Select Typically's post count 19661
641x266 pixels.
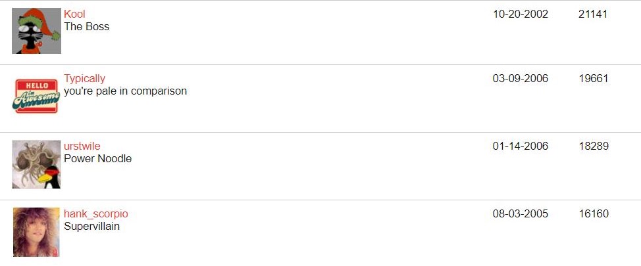[594, 78]
